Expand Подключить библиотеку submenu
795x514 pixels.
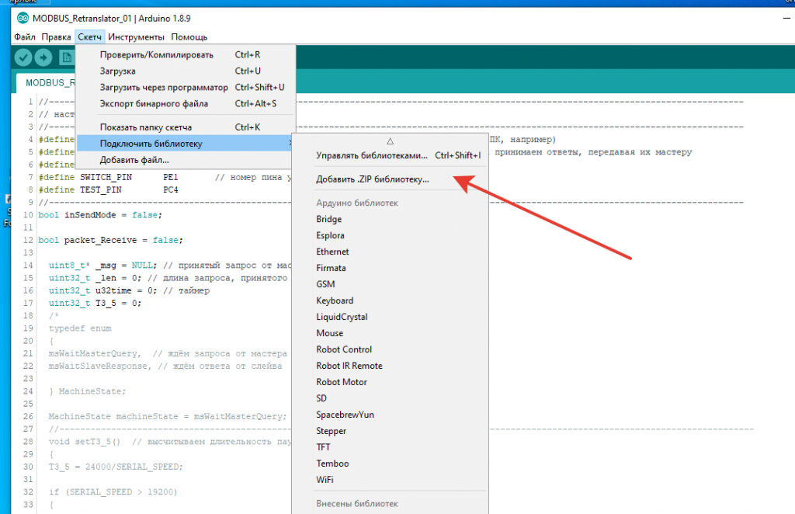pos(186,144)
